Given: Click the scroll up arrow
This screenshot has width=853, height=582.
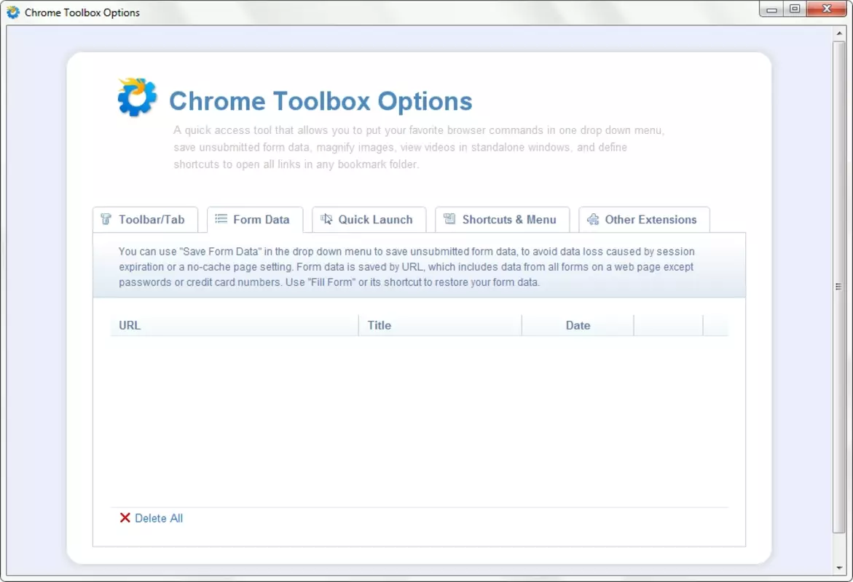Looking at the screenshot, I should 839,33.
